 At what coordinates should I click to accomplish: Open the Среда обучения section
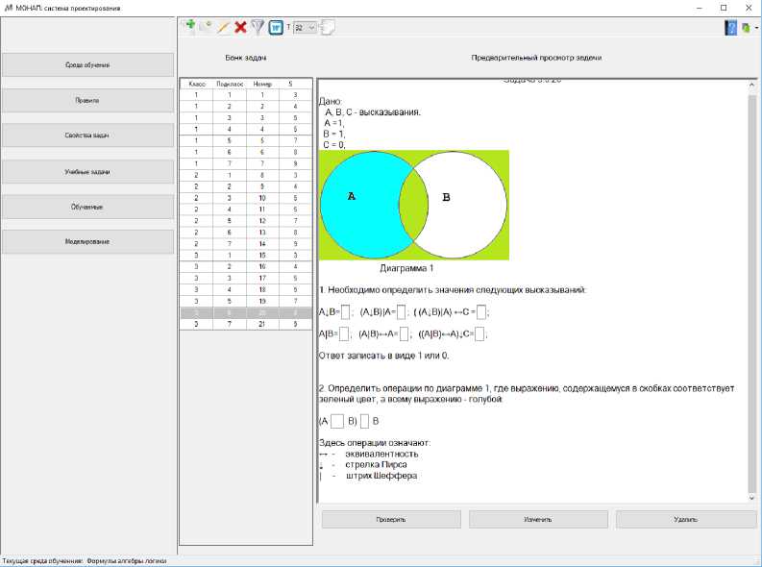pyautogui.click(x=87, y=65)
